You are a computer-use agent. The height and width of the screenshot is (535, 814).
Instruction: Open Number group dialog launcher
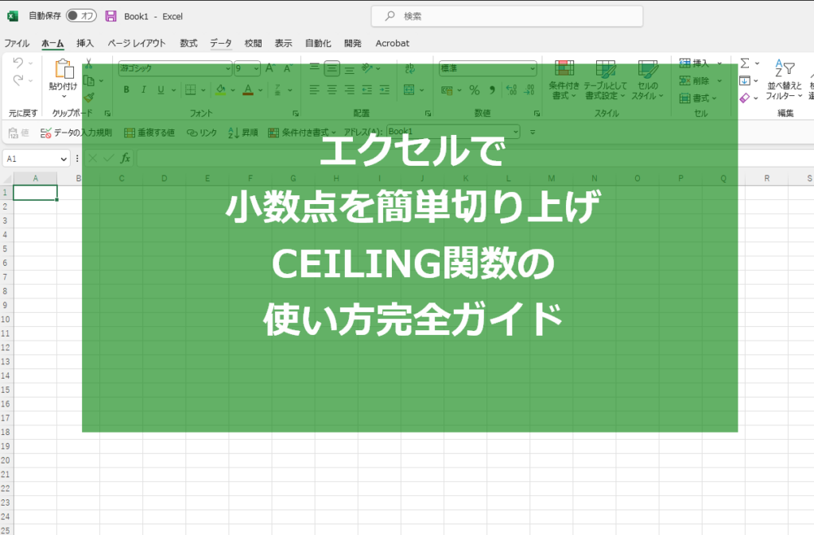tap(537, 113)
